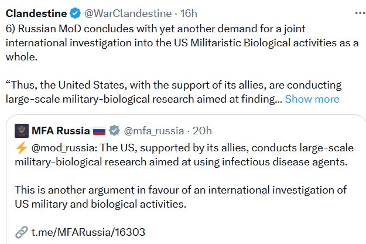The width and height of the screenshot is (366, 244).
Task: Click the Russian flag emoji
Action: (100, 130)
